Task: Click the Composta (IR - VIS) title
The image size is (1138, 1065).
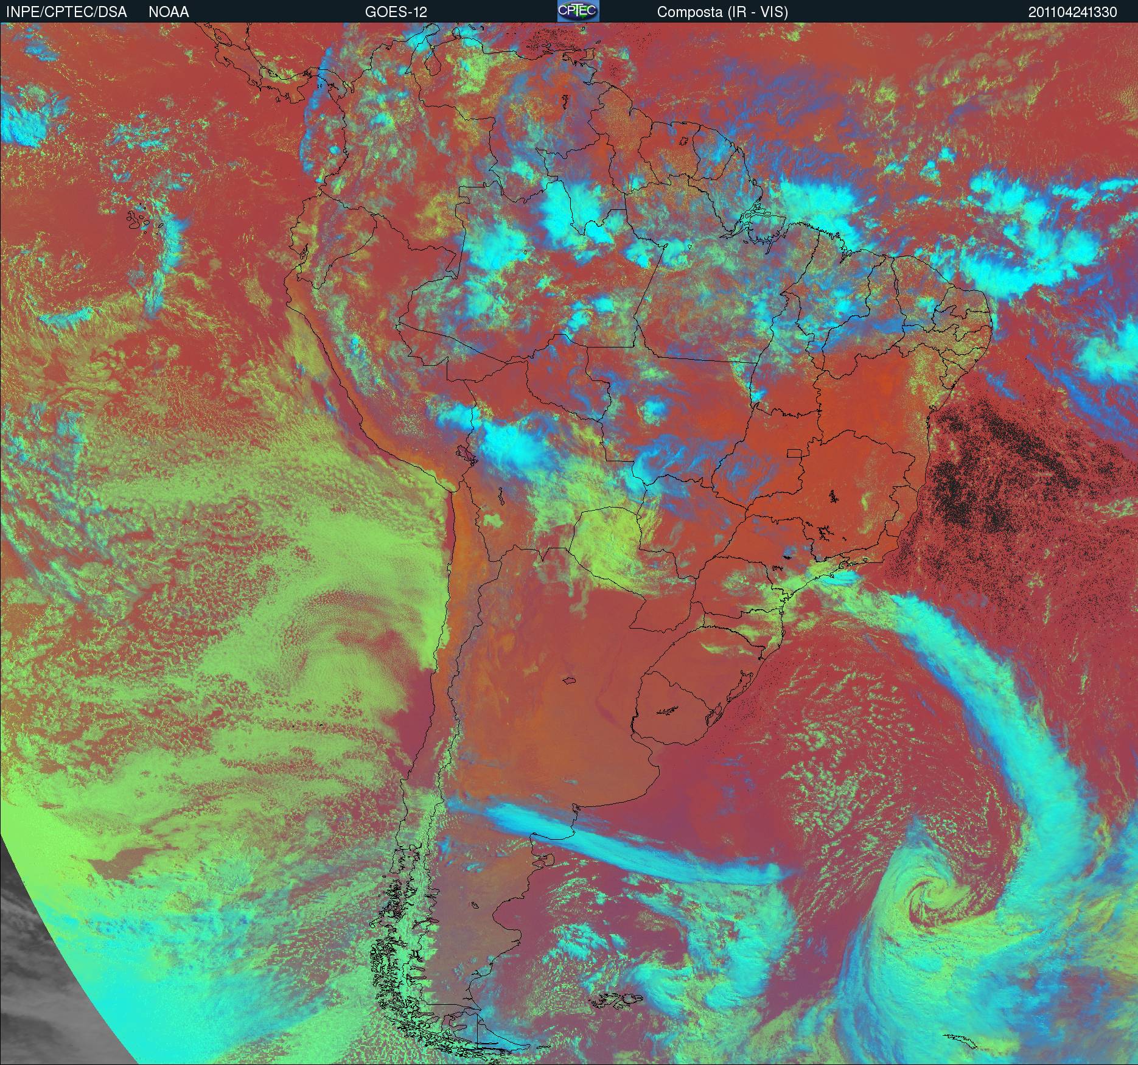Action: pyautogui.click(x=722, y=12)
